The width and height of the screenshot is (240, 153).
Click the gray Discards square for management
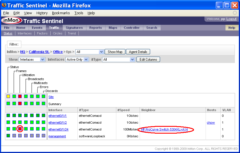coord(44,136)
